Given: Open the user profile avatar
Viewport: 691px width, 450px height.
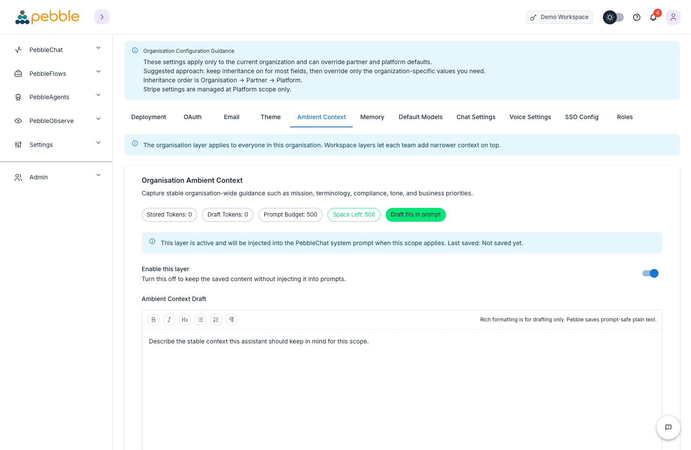Looking at the screenshot, I should [x=673, y=17].
